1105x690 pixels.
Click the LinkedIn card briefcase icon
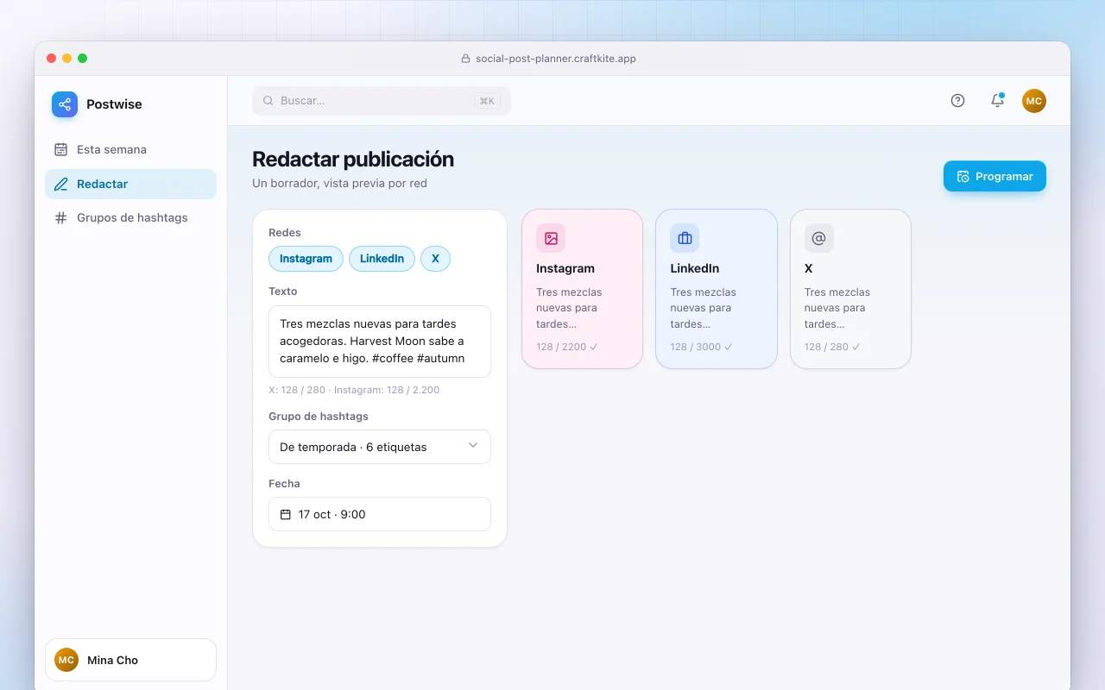(685, 238)
